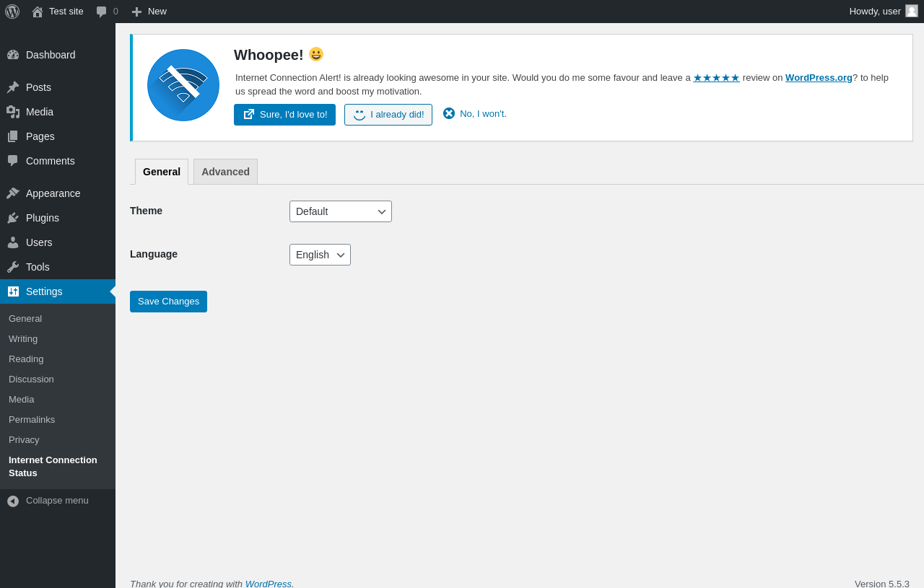
Task: Switch to the Advanced tab
Action: 225,172
